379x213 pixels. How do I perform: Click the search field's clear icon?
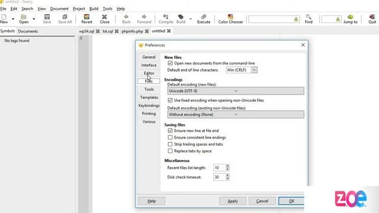(x=296, y=20)
